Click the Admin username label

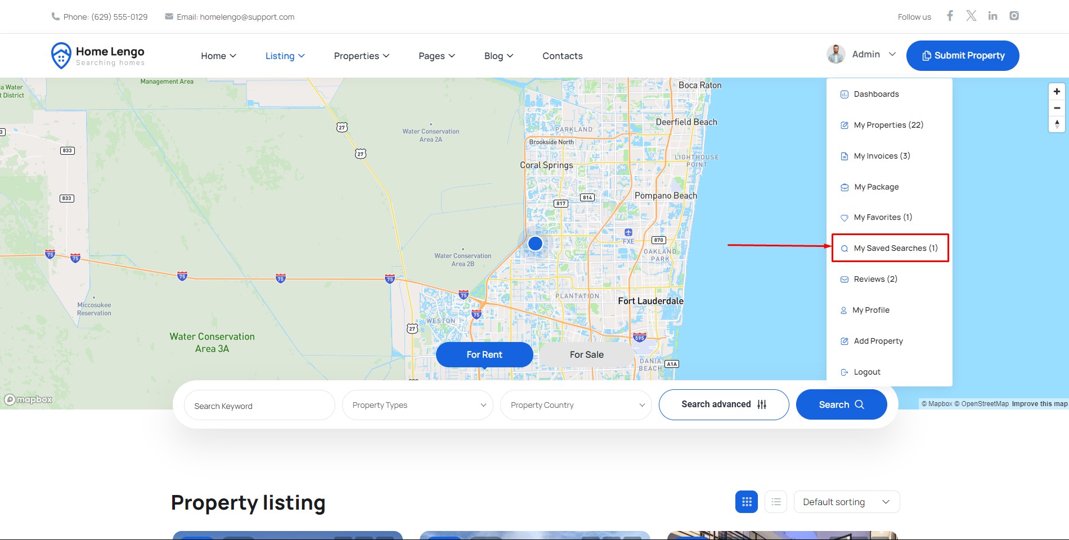click(x=866, y=54)
